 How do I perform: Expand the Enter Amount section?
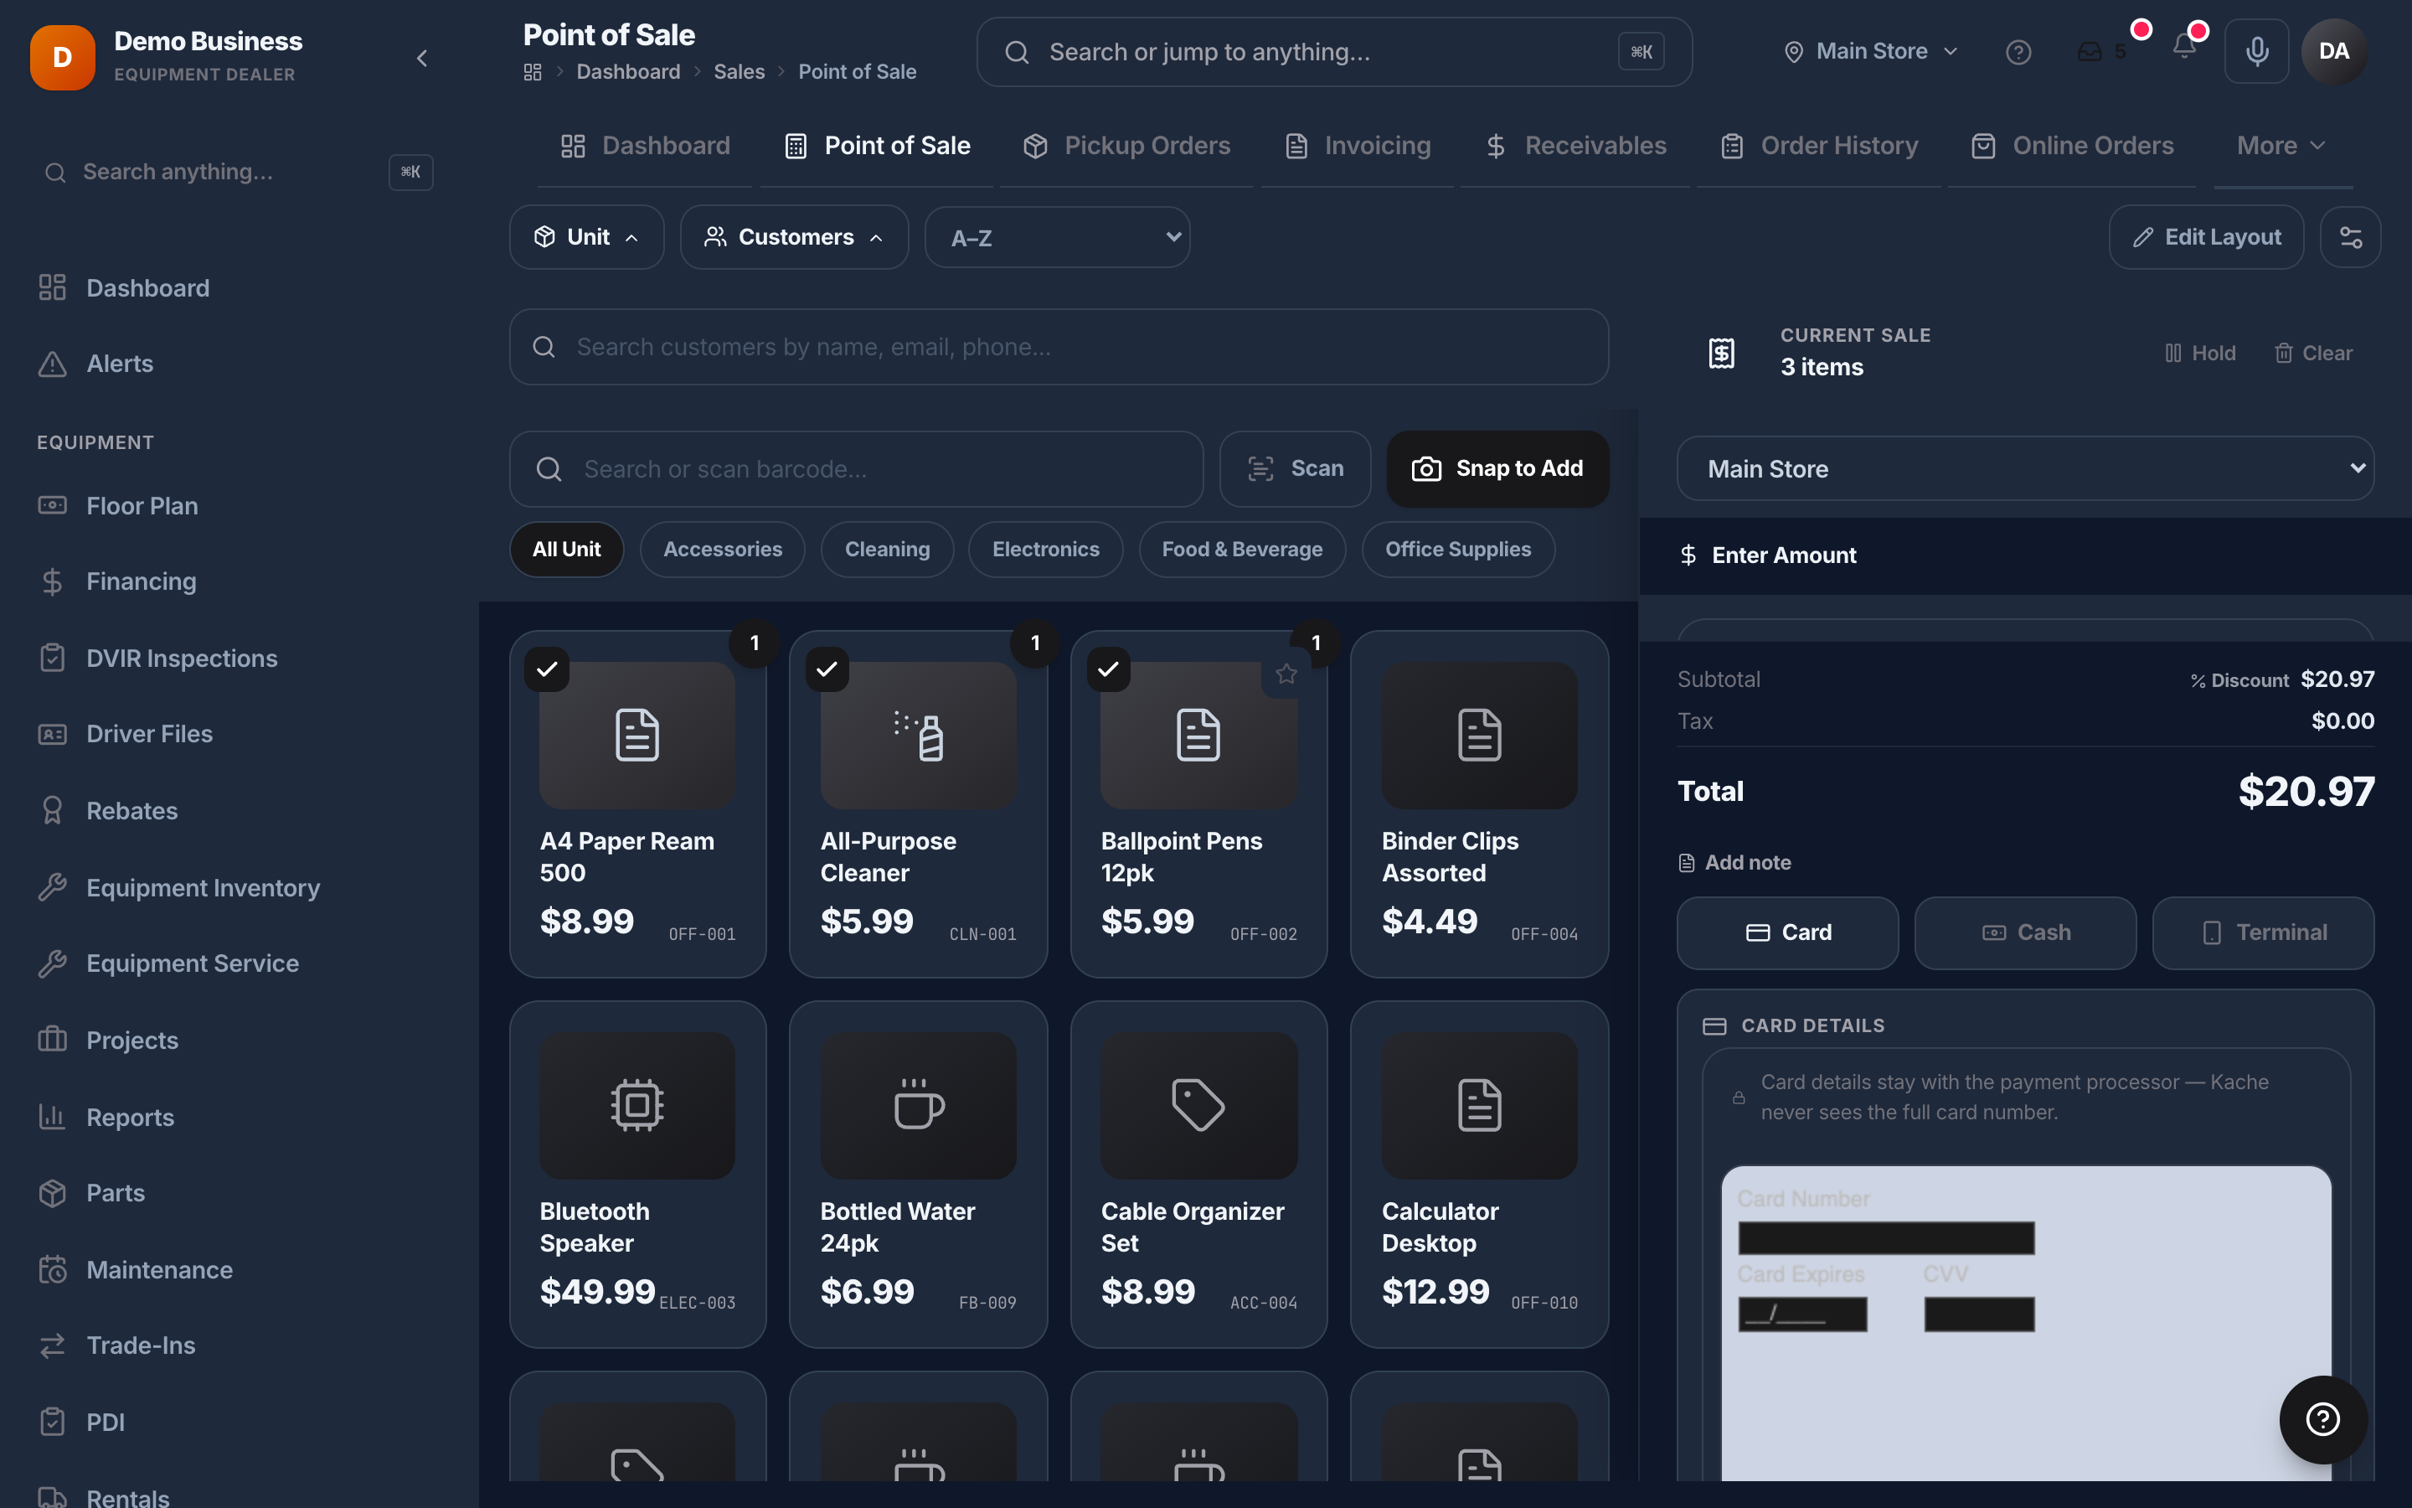coord(2024,555)
